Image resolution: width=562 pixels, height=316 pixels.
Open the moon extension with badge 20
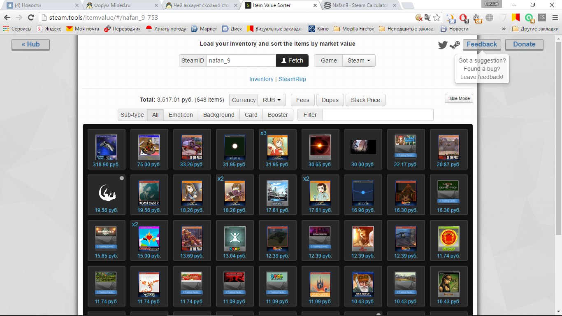(451, 18)
